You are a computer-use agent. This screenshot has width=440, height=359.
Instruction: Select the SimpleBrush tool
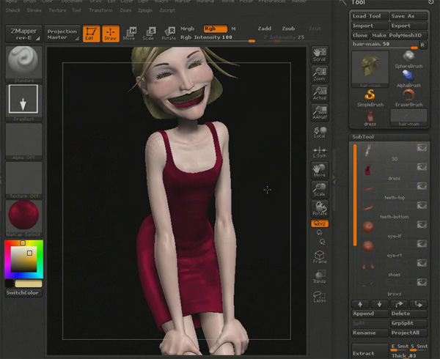370,98
